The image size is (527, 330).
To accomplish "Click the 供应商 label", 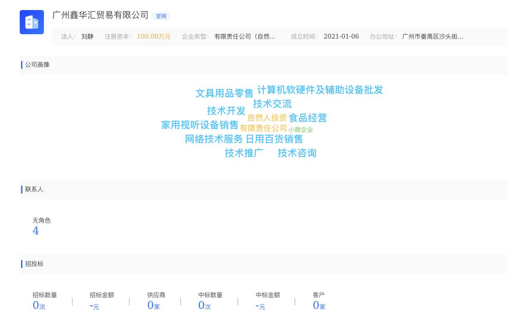I will 156,295.
